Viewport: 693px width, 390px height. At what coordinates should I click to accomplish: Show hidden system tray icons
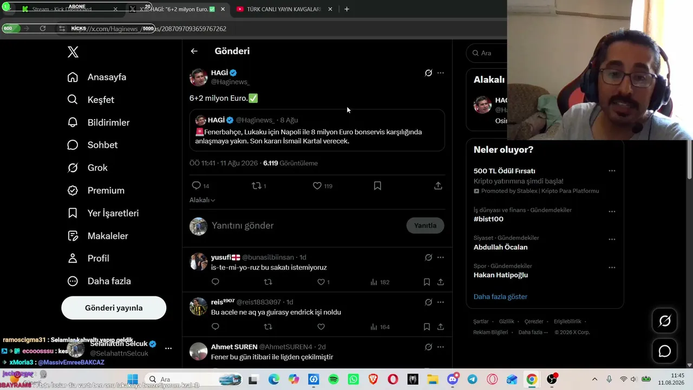[595, 379]
